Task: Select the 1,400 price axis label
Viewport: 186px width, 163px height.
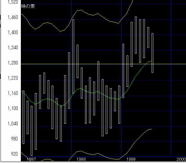Action: click(x=12, y=33)
